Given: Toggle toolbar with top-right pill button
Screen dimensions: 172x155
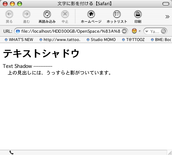Looking at the screenshot, I should (x=166, y=4).
